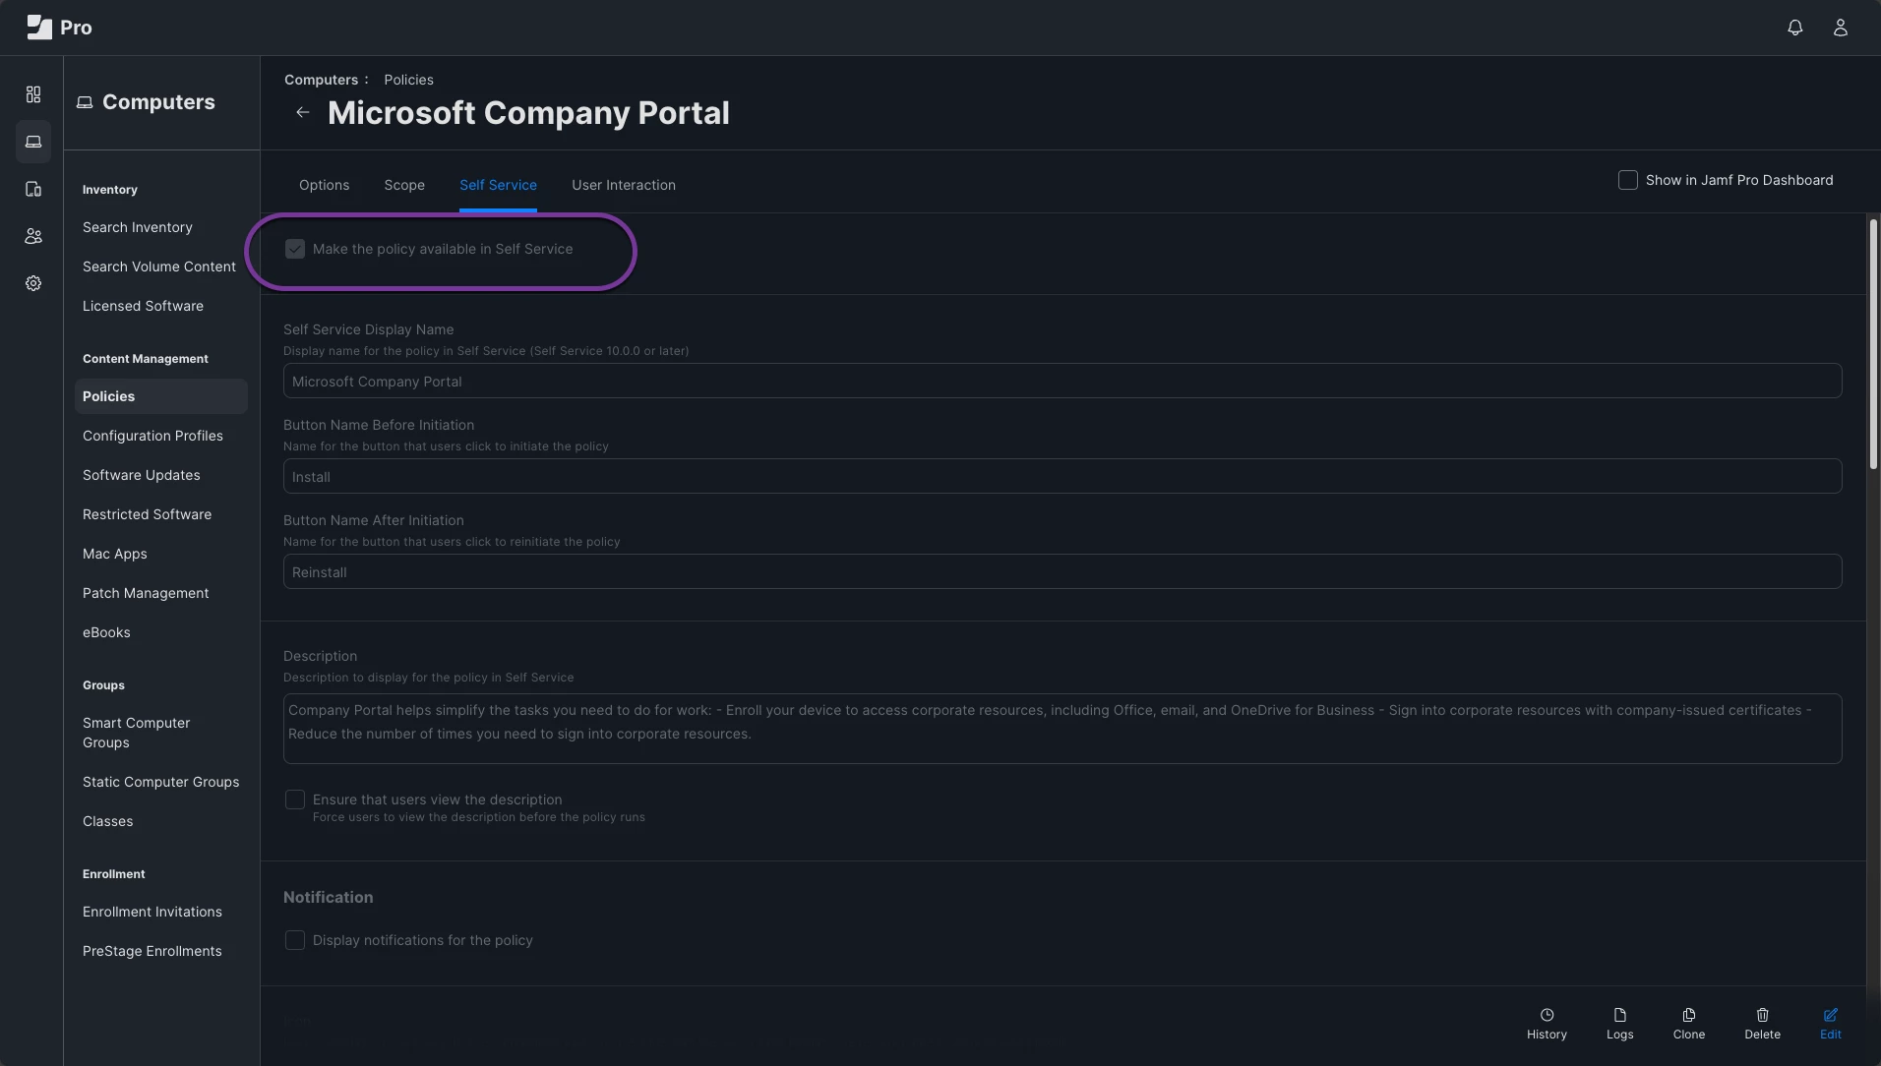Screen dimensions: 1881x1066
Task: Switch to the Options tab
Action: 324,185
